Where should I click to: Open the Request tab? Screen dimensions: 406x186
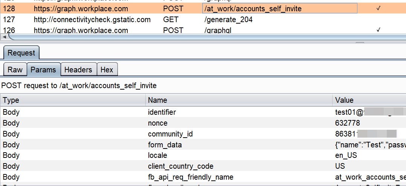point(21,53)
